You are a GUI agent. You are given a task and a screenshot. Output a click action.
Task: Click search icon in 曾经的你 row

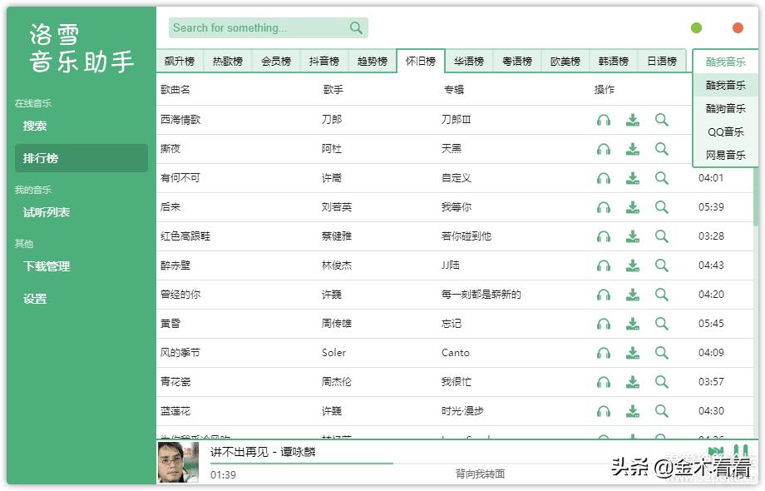(x=662, y=295)
